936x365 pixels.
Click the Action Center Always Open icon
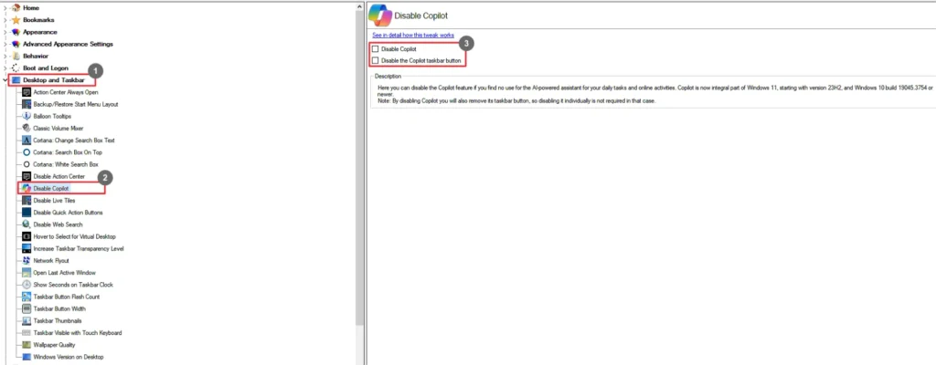[27, 92]
